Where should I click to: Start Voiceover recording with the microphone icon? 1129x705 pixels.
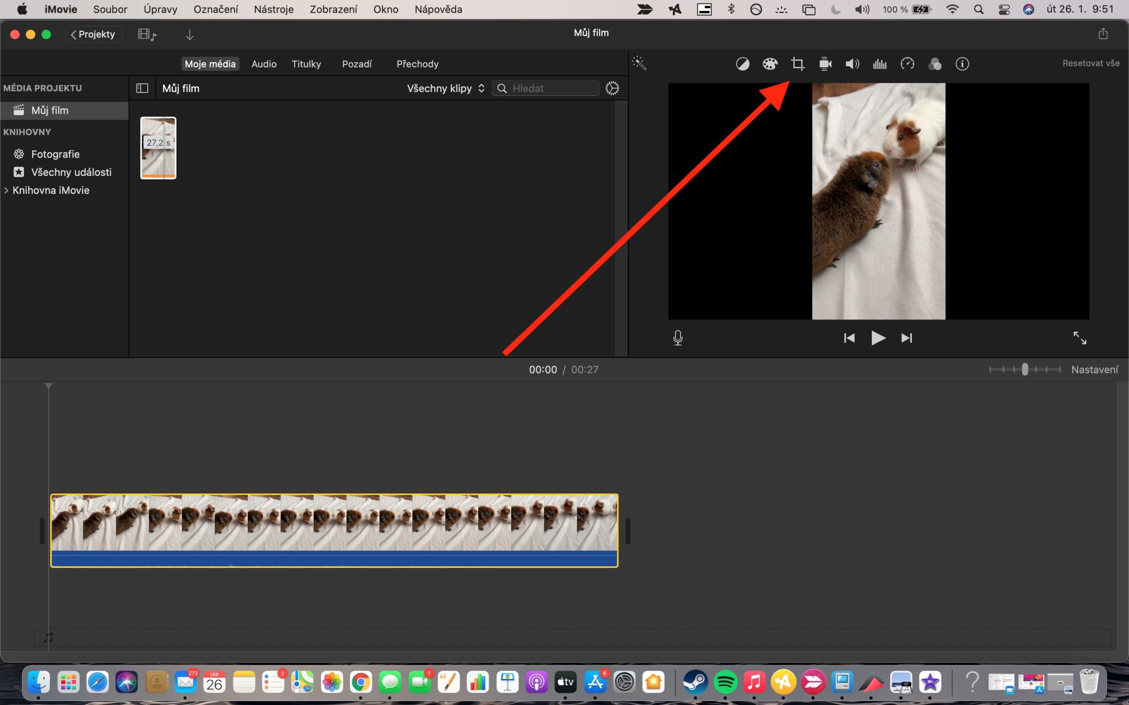pos(677,338)
